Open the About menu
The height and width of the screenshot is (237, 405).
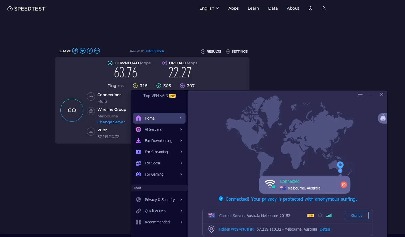(x=293, y=8)
